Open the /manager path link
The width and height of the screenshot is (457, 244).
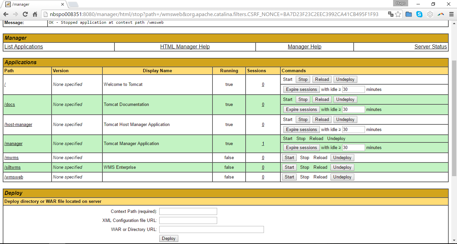[13, 143]
